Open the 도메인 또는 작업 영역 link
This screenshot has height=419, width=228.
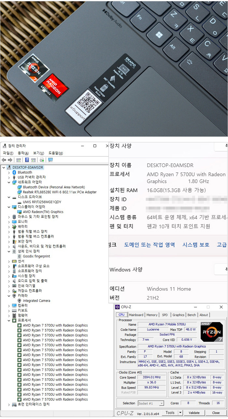150,245
